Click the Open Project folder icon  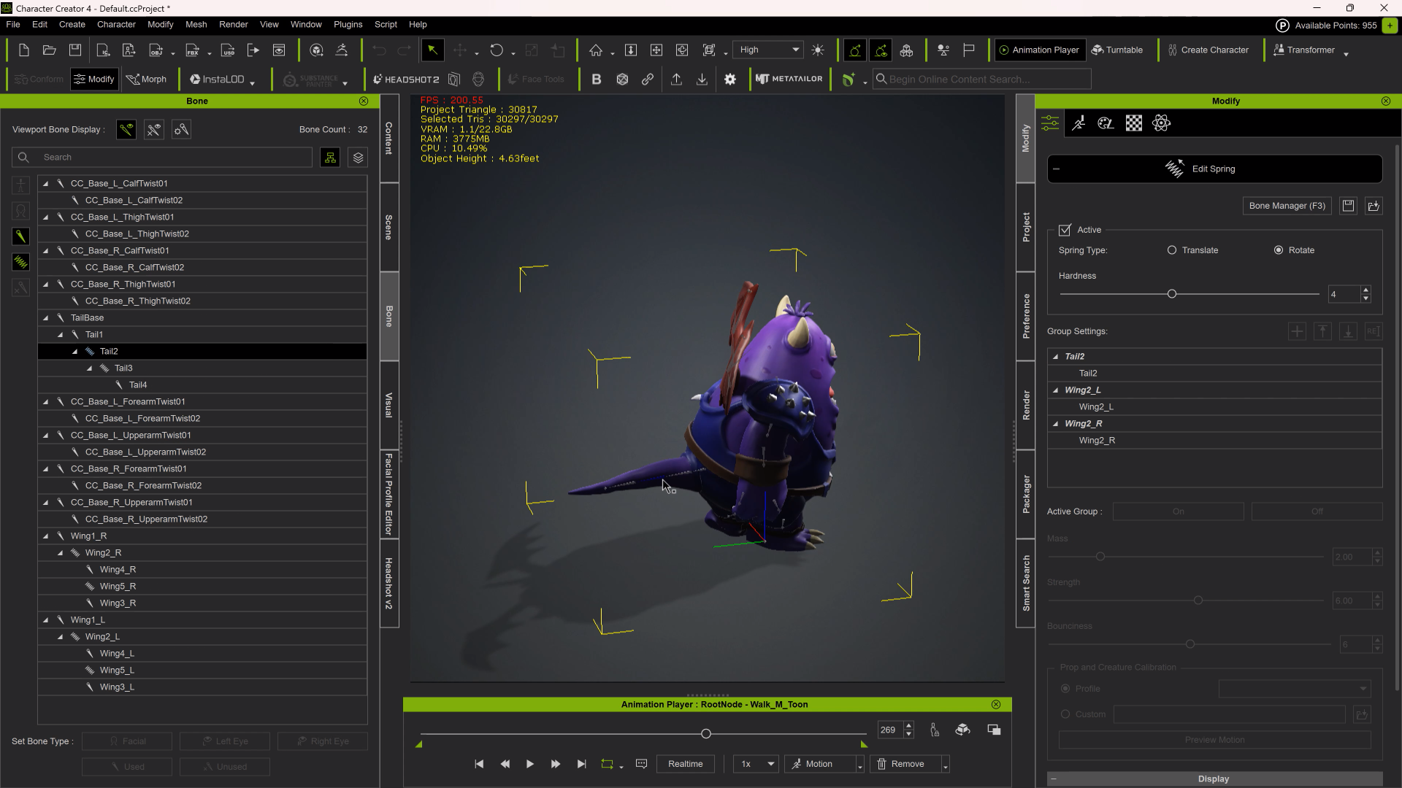coord(49,50)
